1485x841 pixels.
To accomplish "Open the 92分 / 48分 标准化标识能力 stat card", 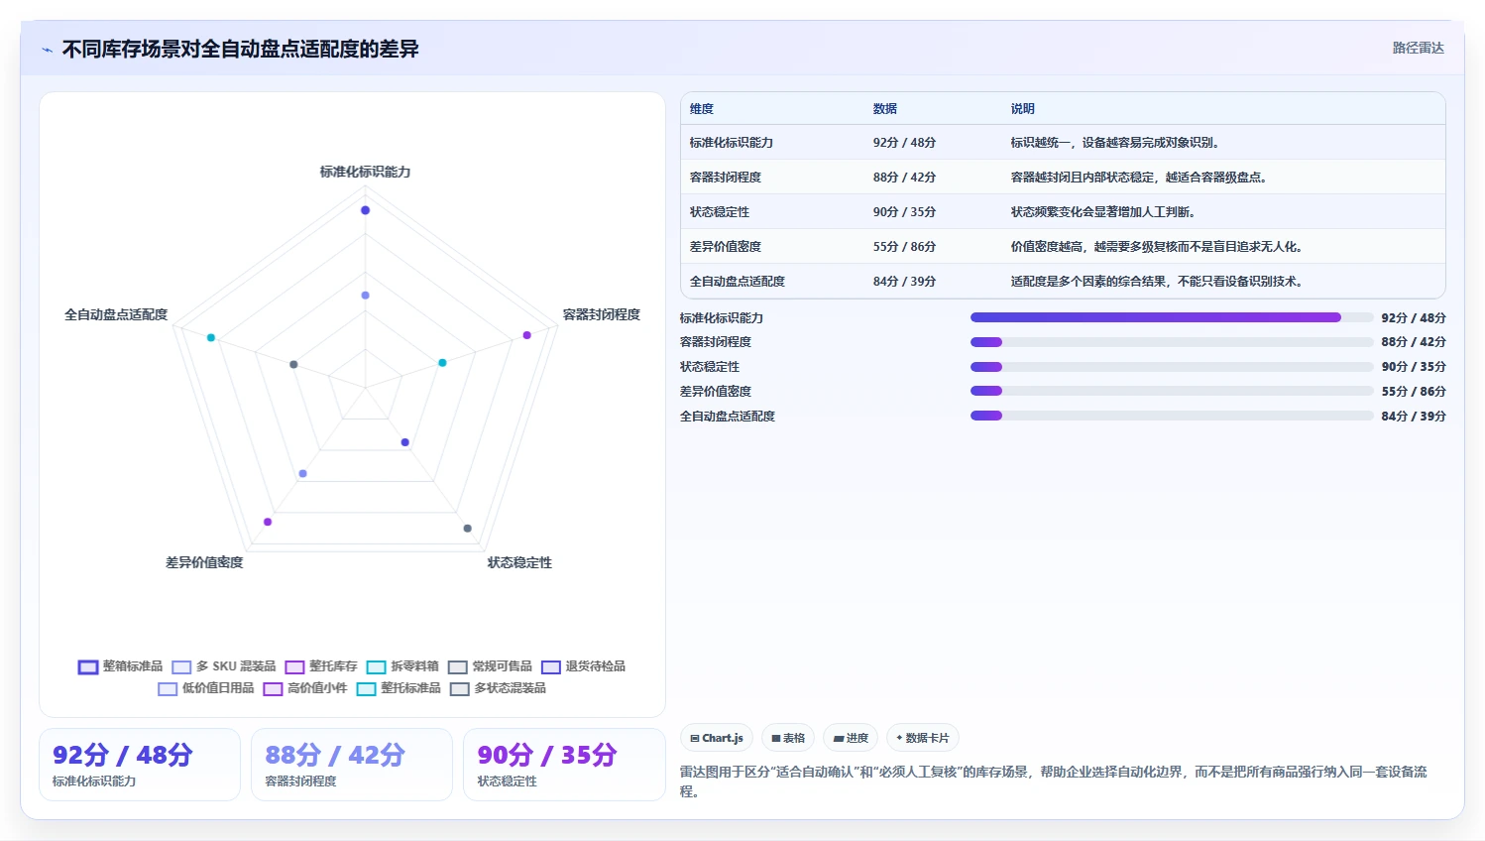I will click(140, 765).
